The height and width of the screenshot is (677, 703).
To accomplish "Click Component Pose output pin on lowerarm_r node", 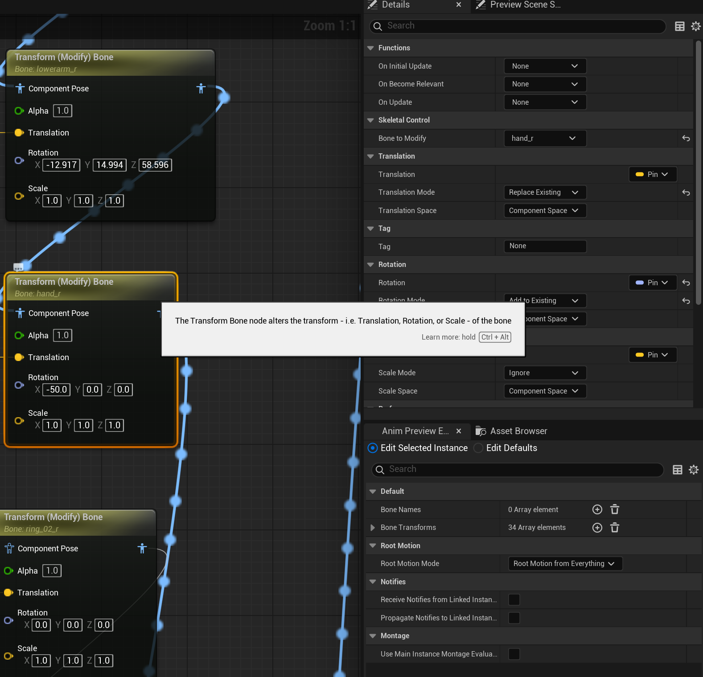I will pyautogui.click(x=201, y=89).
